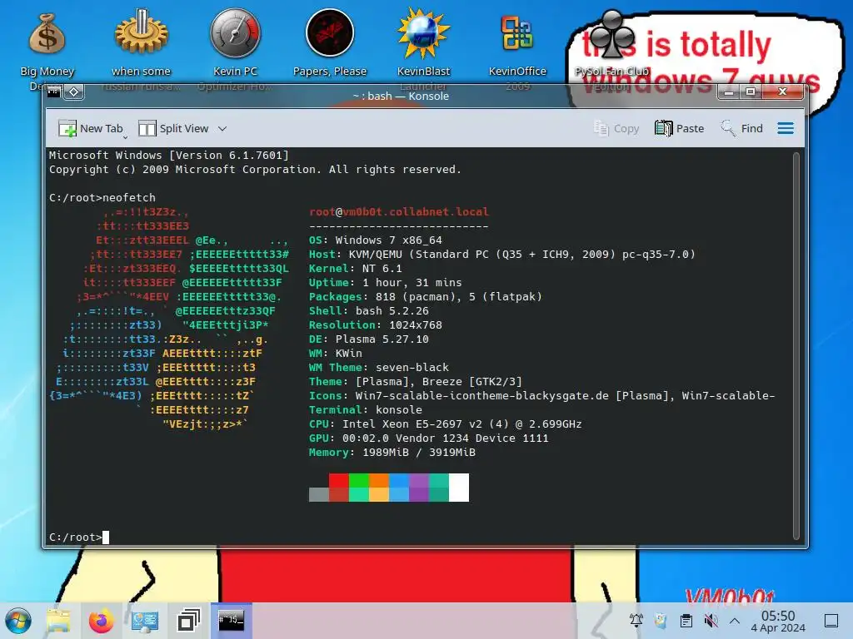Click the 'C:/root>neofetch' command line
Image resolution: width=853 pixels, height=639 pixels.
point(102,198)
